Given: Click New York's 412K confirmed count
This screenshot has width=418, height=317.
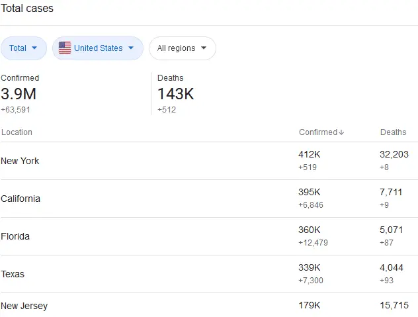Looking at the screenshot, I should coord(310,154).
